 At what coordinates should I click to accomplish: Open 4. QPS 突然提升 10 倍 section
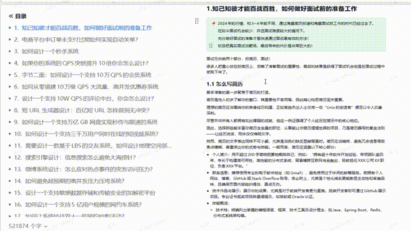click(82, 63)
